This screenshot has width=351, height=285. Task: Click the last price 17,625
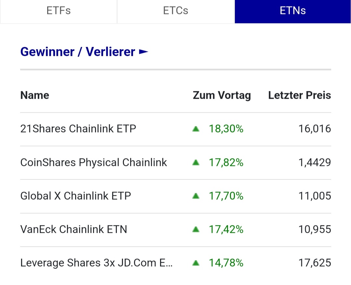tap(315, 263)
